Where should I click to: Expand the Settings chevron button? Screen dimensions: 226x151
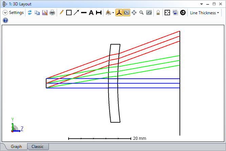[x=5, y=13]
